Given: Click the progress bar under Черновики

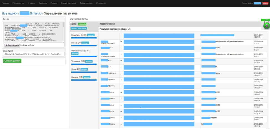Looking at the screenshot, I should [x=84, y=64].
